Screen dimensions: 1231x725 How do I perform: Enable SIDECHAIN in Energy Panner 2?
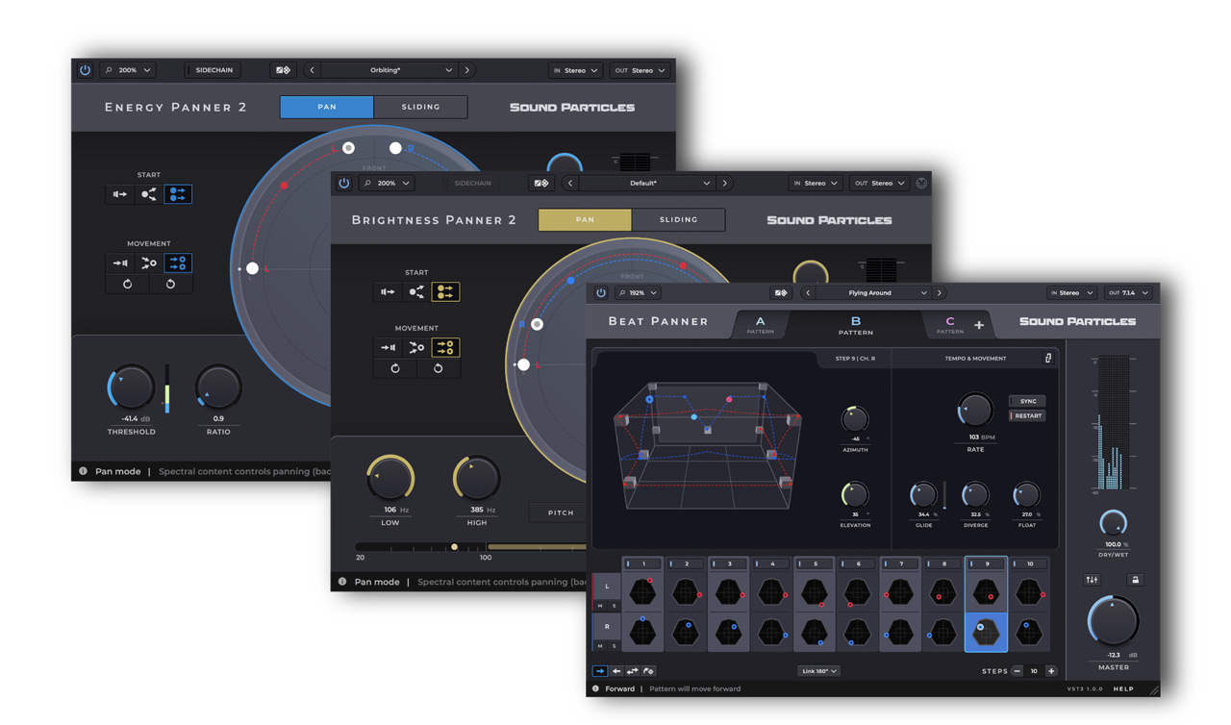214,70
